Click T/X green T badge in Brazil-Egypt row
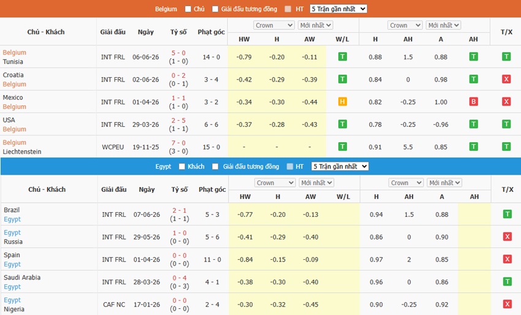Viewport: 521px width, 315px height. (x=507, y=214)
